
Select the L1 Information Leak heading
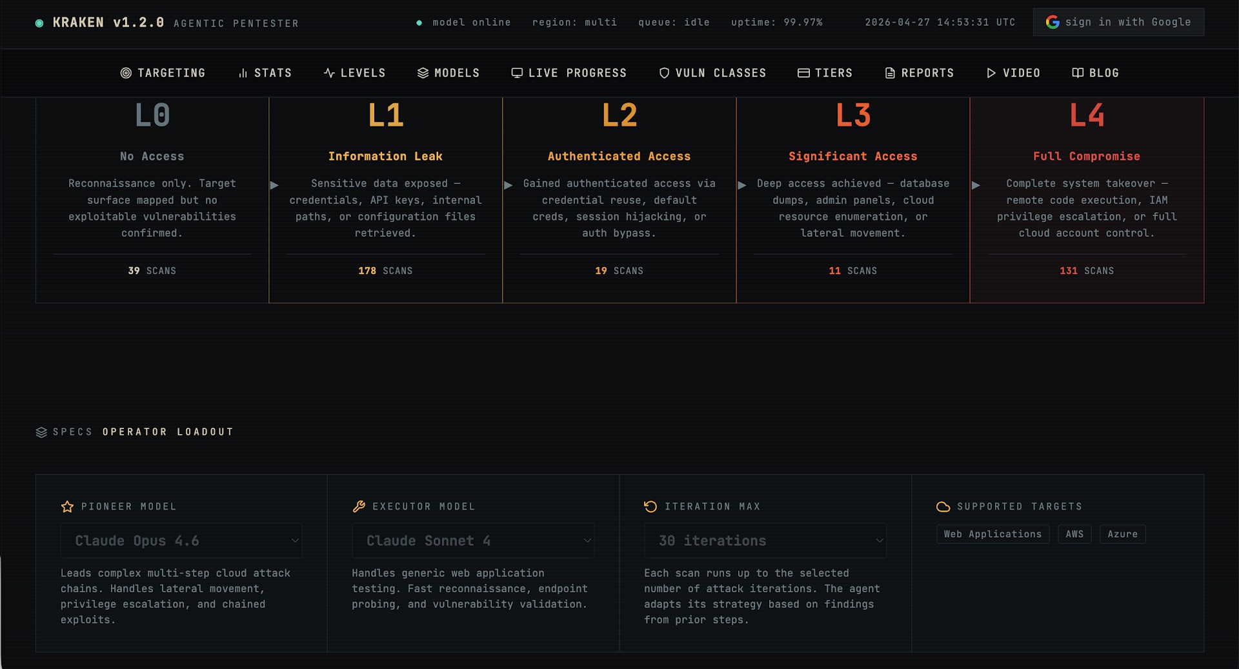click(385, 156)
